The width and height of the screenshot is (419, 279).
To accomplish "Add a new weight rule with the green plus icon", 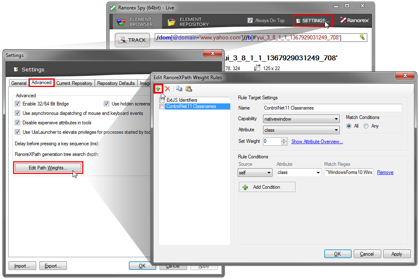I will click(x=158, y=89).
